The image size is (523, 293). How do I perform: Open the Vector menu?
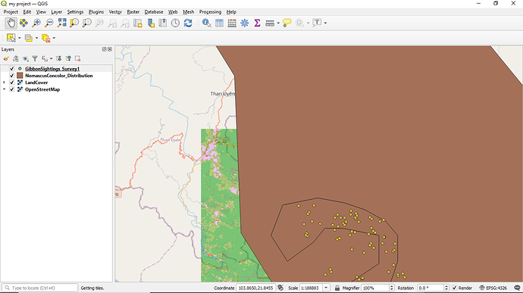pos(115,12)
